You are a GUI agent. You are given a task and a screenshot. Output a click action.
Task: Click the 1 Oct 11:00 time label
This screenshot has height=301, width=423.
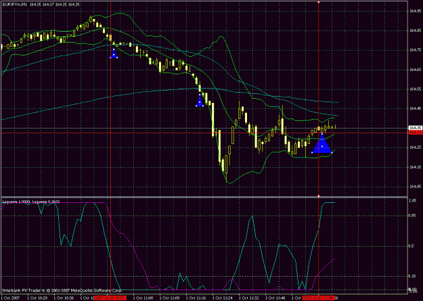[142, 298]
